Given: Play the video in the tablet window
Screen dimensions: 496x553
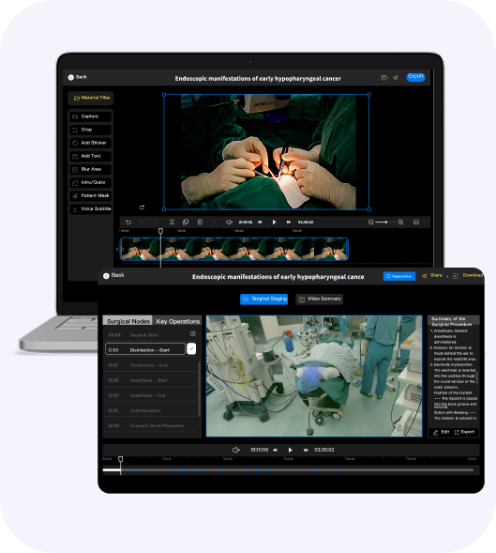Looking at the screenshot, I should point(291,450).
